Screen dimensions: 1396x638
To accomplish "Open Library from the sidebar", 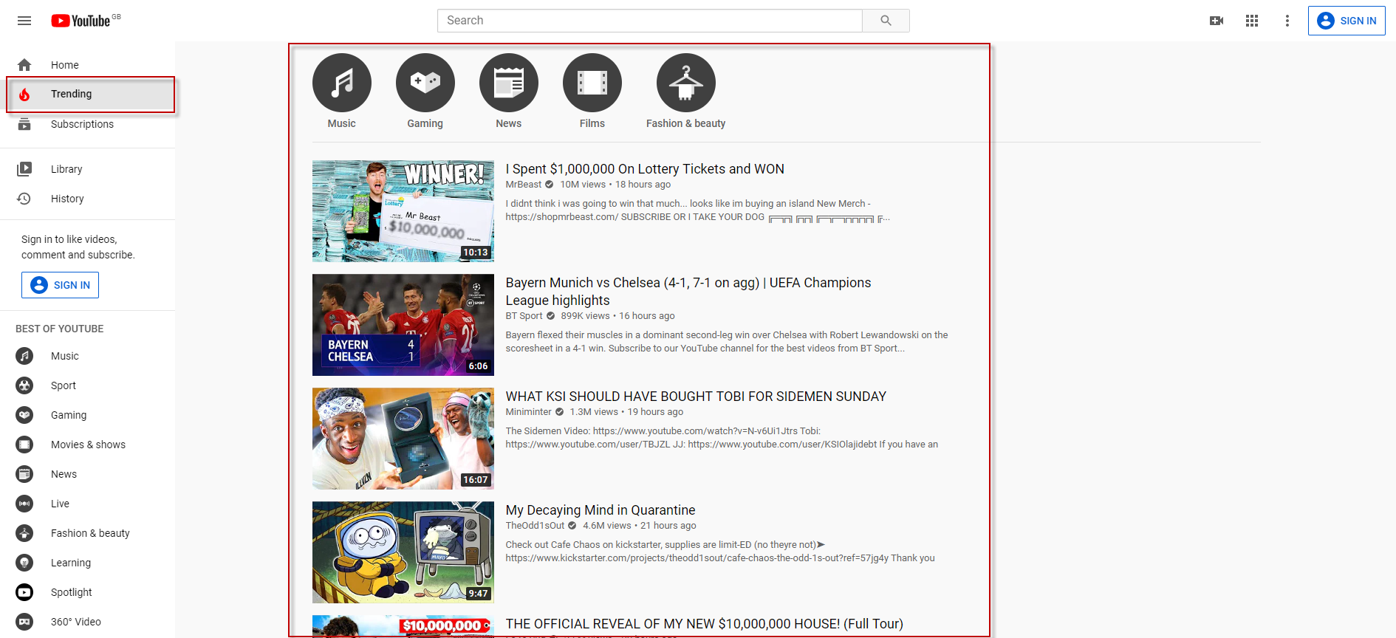I will click(x=88, y=169).
